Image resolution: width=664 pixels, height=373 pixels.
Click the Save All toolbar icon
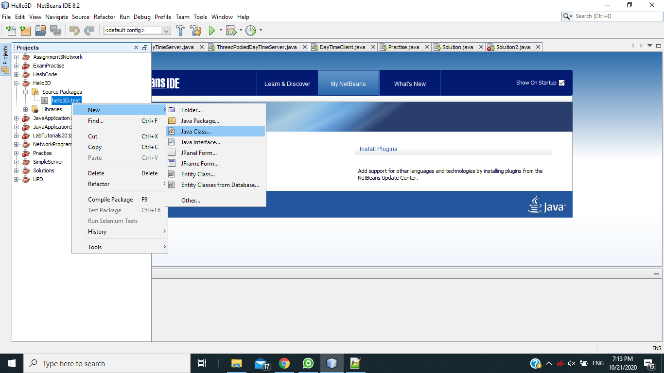(55, 31)
